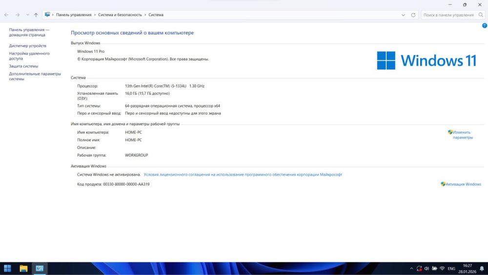Show hidden tray icons chevron
This screenshot has height=275, width=488.
click(411, 269)
